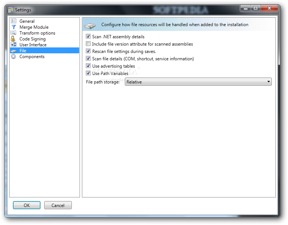The height and width of the screenshot is (225, 288).
Task: Click the Transform options icon
Action: click(14, 33)
